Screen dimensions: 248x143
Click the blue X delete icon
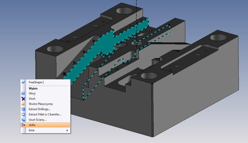(23, 99)
